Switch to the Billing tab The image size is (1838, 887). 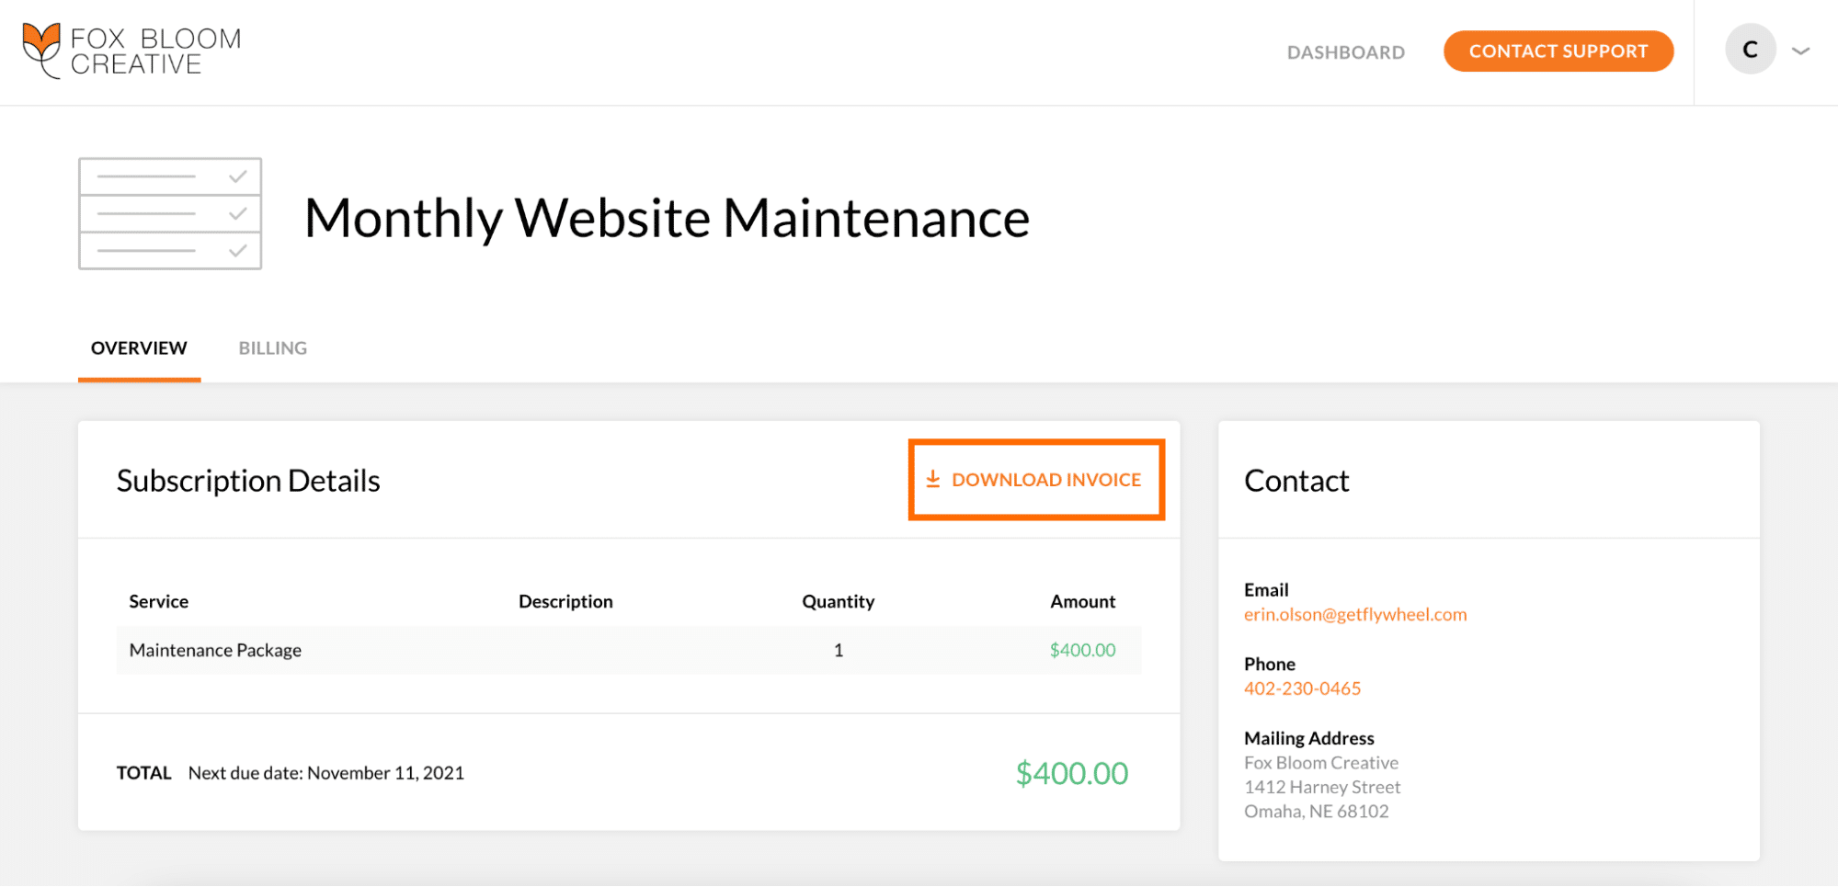272,348
